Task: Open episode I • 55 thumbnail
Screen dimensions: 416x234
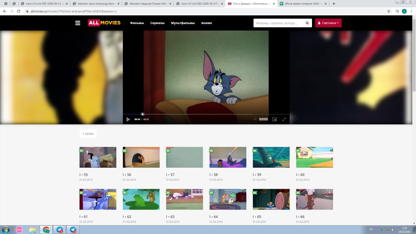Action: coord(98,157)
